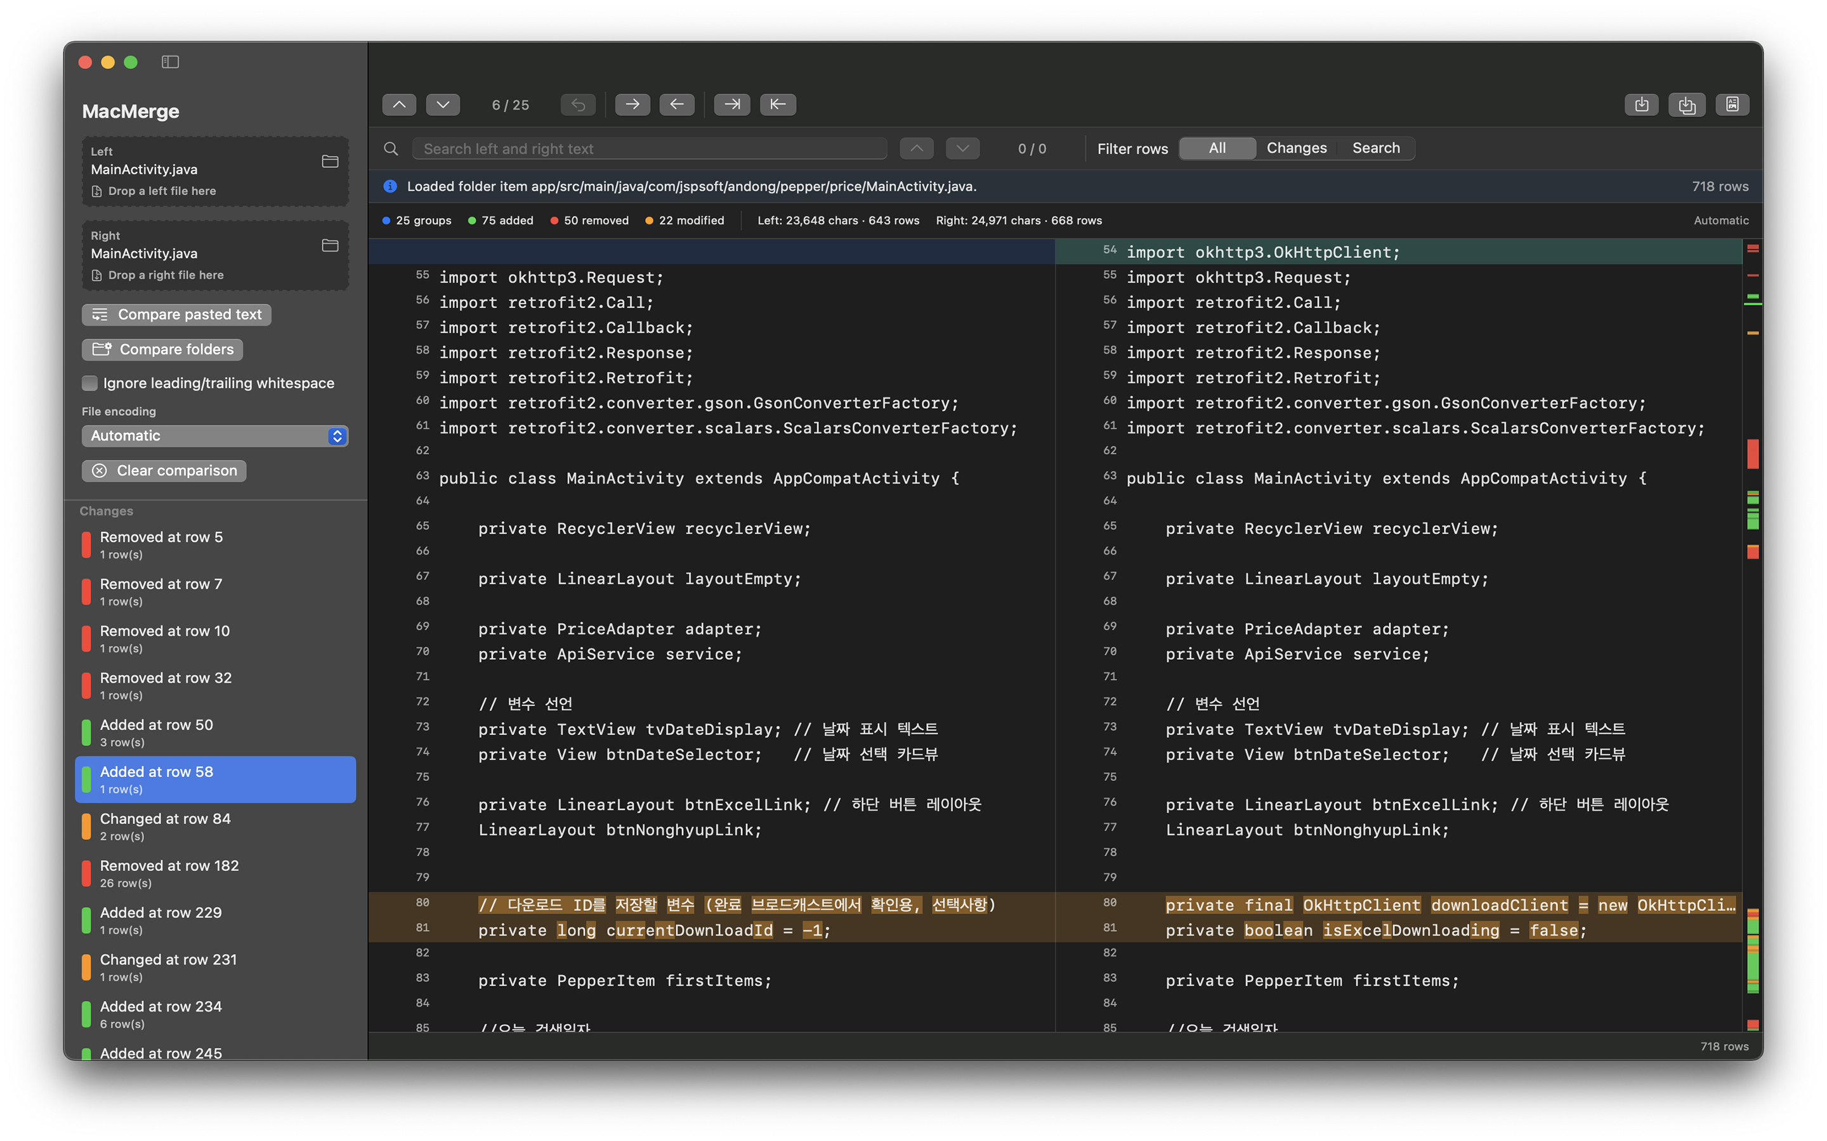Click the Automatic encoding label at top right
Viewport: 1827px width, 1141px height.
point(1720,221)
